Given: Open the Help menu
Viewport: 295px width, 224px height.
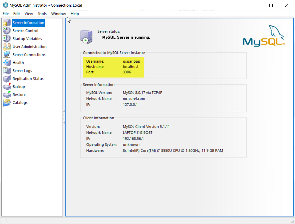Looking at the screenshot, I should pos(75,14).
